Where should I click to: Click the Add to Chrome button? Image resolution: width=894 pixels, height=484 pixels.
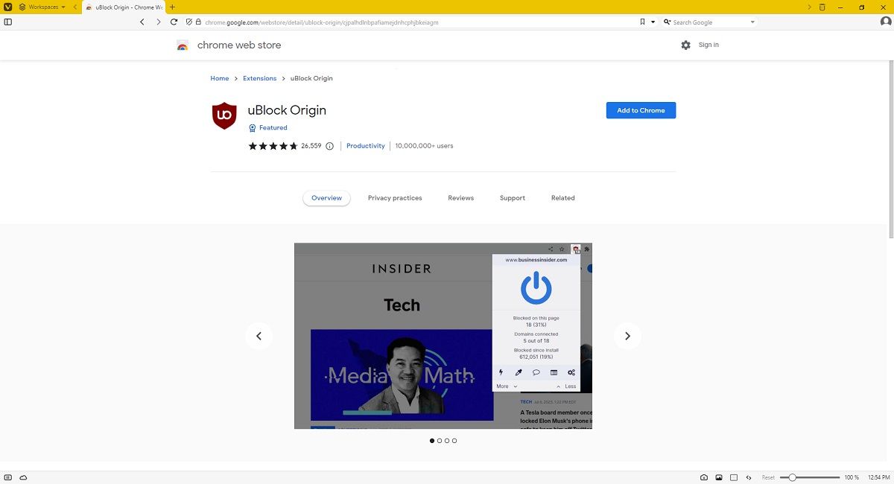[641, 110]
